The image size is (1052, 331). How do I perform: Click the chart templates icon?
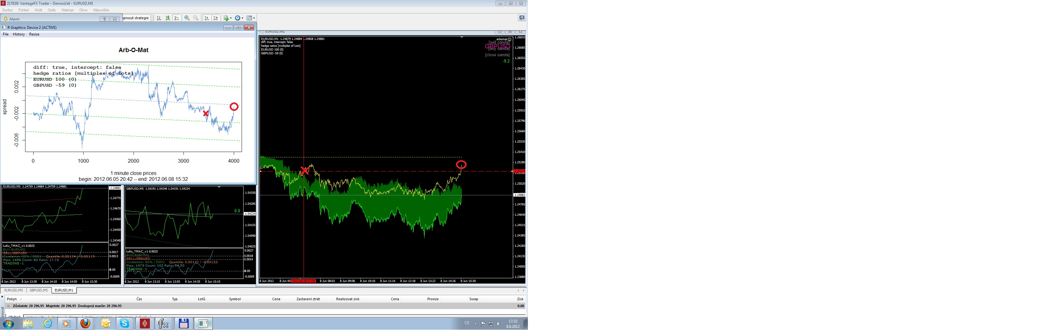(x=249, y=18)
